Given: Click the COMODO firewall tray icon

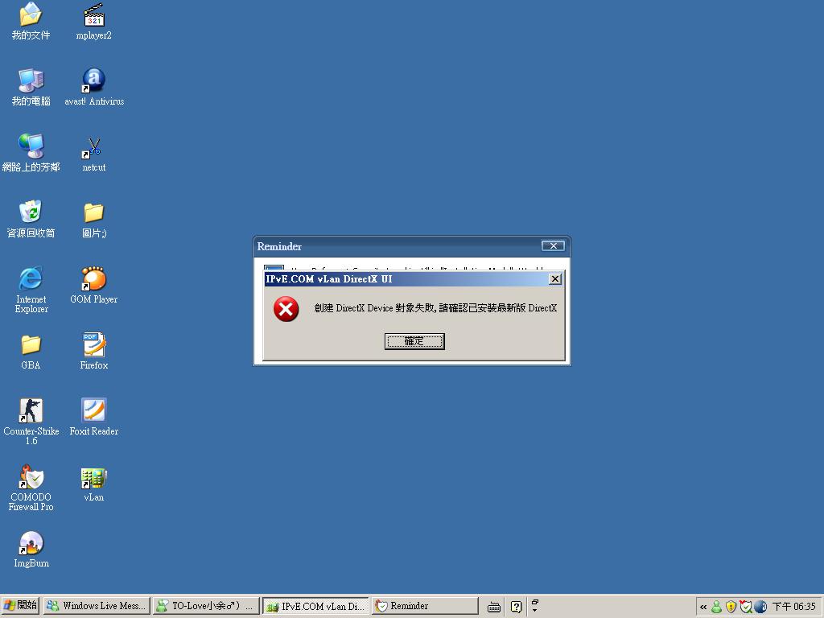Looking at the screenshot, I should tap(745, 607).
